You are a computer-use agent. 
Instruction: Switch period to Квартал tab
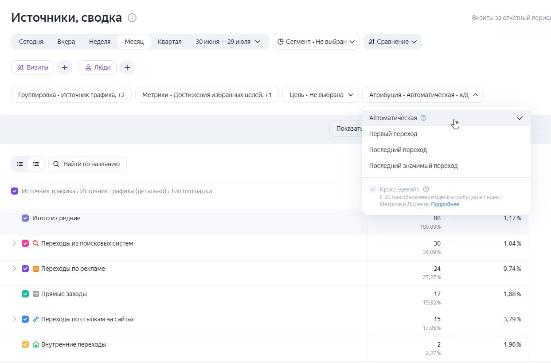[170, 42]
